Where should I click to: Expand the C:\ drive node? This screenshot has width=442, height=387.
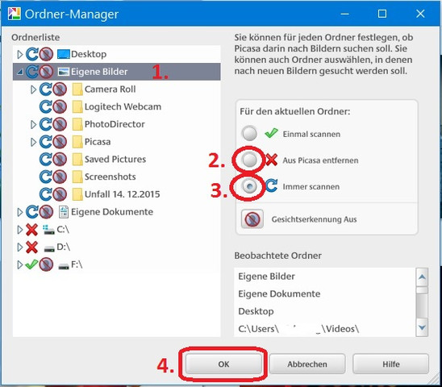coord(19,230)
